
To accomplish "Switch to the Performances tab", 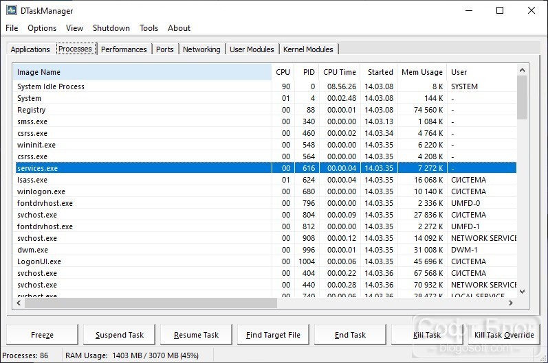I will point(124,49).
